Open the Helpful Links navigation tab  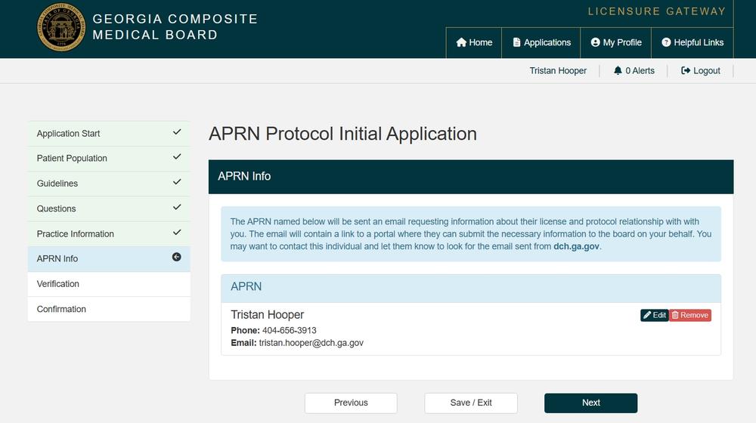[692, 42]
